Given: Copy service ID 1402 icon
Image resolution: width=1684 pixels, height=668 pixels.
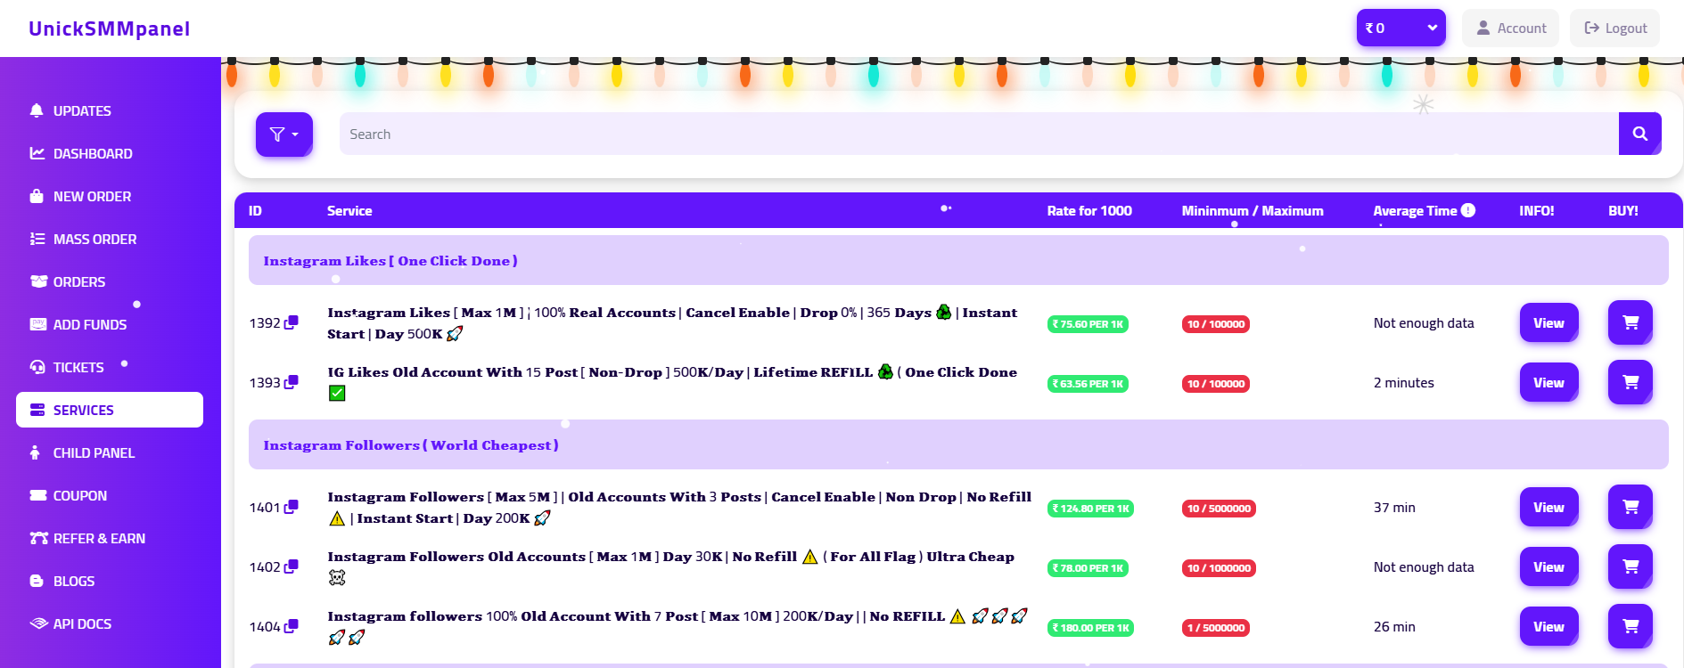Looking at the screenshot, I should point(291,567).
